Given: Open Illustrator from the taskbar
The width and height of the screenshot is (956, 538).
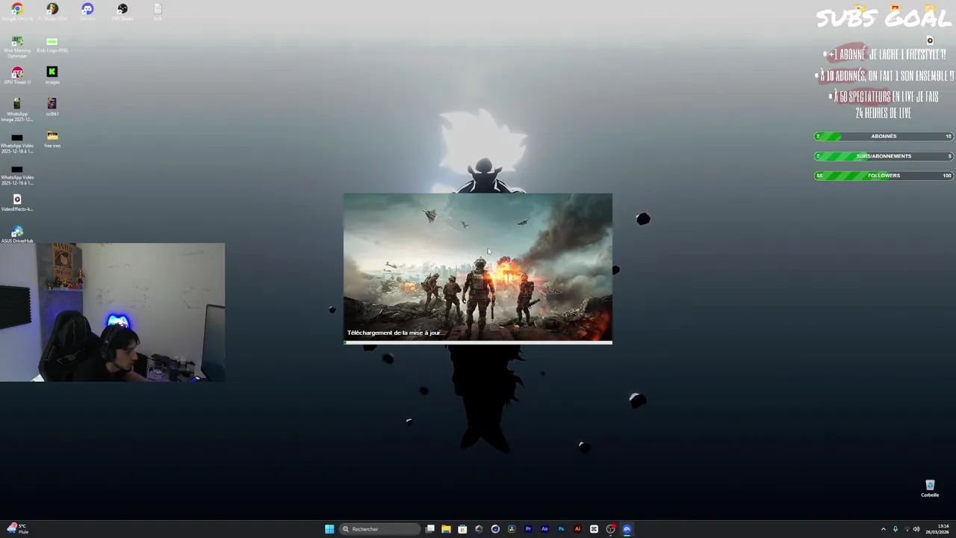Looking at the screenshot, I should coord(577,529).
